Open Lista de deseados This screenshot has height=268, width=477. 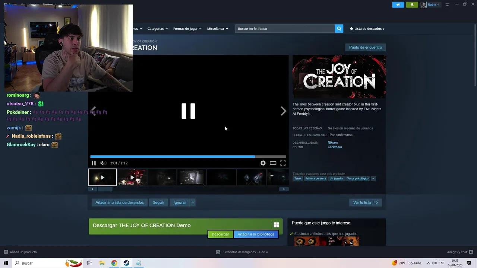(367, 29)
